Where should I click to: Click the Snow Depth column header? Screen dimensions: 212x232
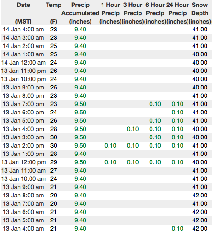200,13
